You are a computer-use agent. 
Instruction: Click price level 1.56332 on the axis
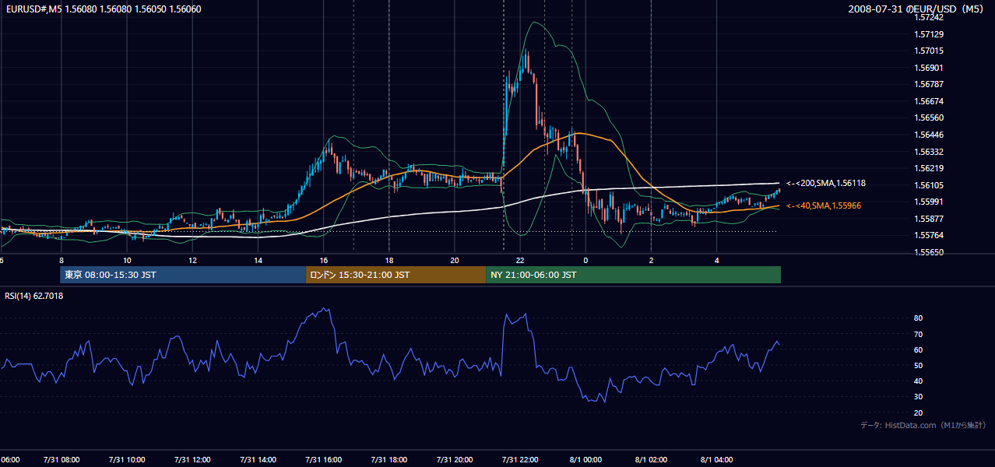click(x=928, y=152)
